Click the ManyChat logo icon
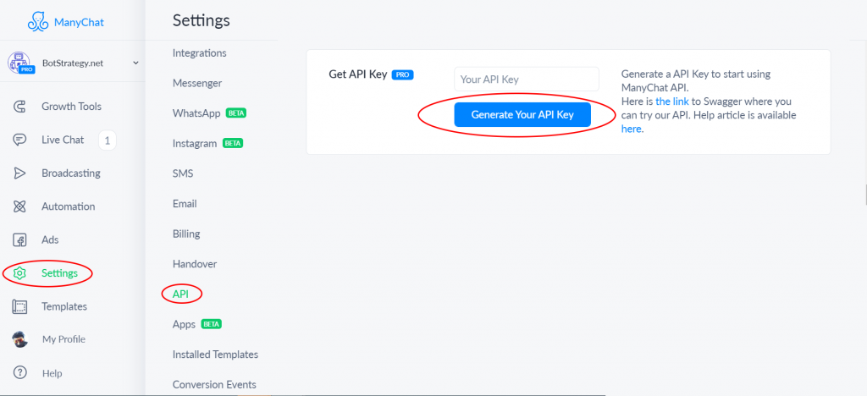 coord(37,21)
